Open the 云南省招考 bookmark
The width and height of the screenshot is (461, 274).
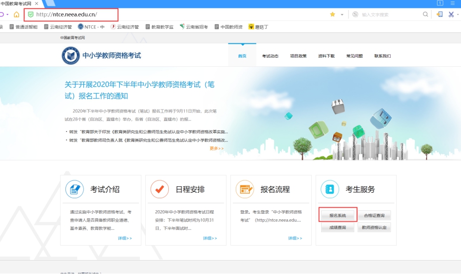pyautogui.click(x=194, y=27)
